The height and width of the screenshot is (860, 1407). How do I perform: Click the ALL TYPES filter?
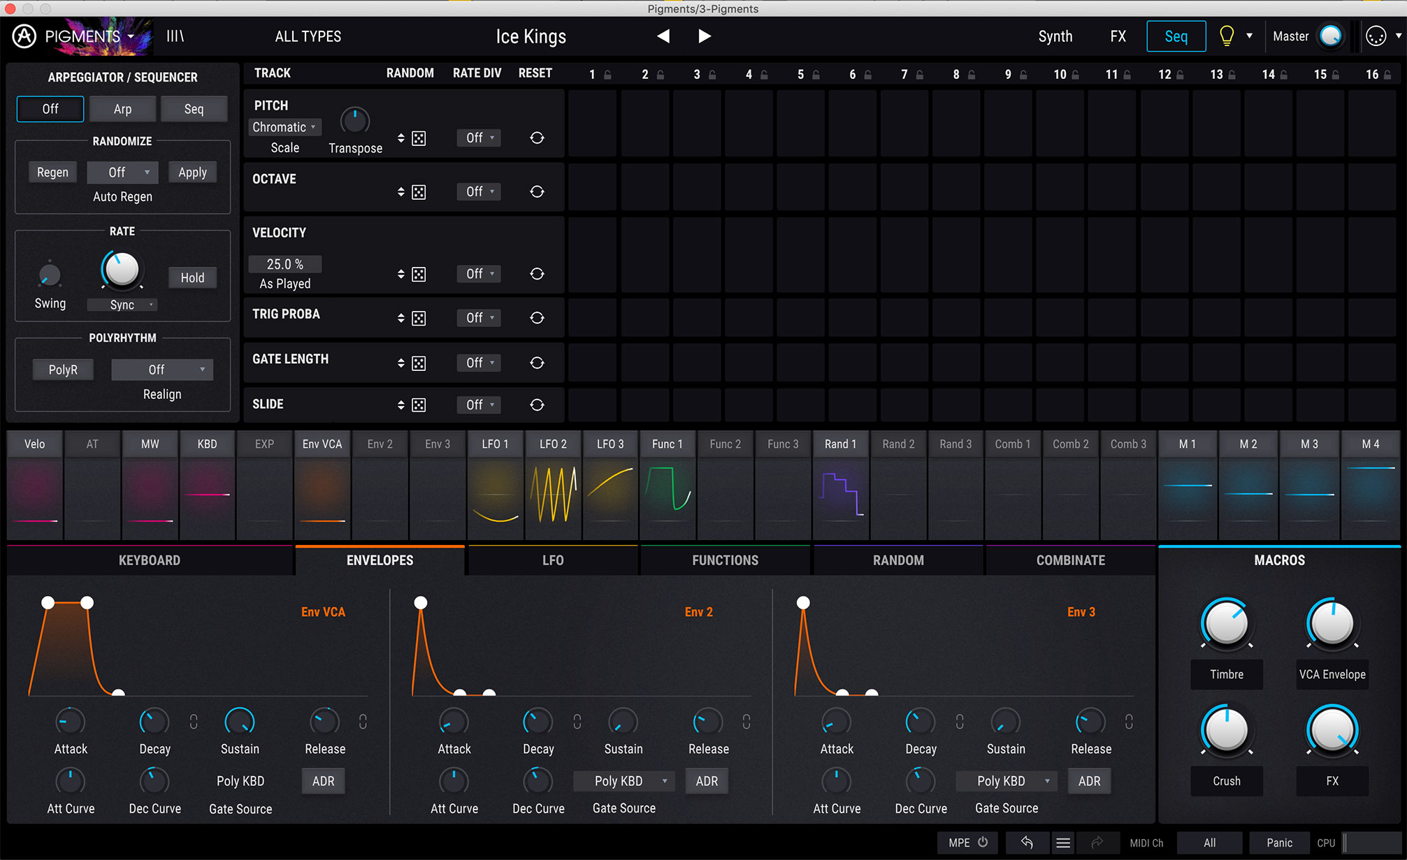pos(308,36)
